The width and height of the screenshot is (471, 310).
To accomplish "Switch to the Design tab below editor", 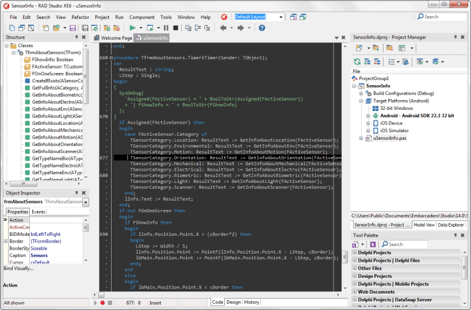I will [x=233, y=302].
